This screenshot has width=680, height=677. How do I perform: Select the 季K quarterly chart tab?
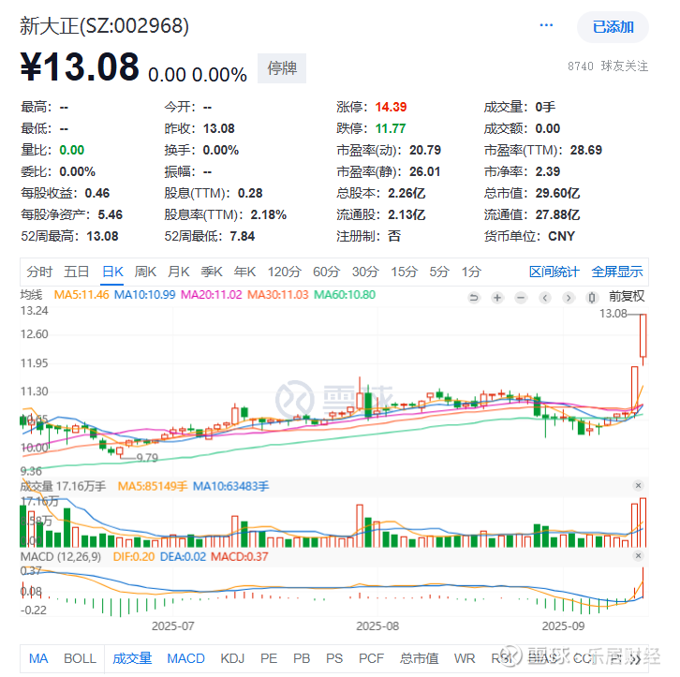(211, 272)
